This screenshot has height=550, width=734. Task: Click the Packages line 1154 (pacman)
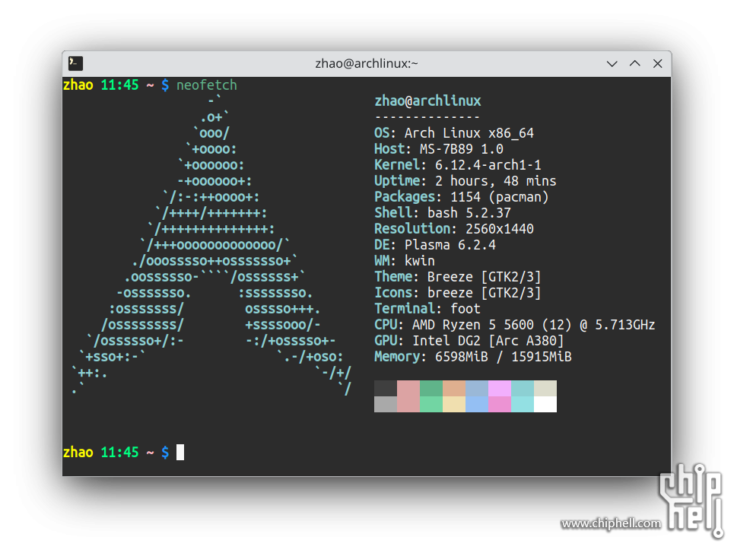[x=462, y=196]
